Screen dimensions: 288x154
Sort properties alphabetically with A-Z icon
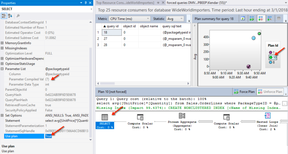[x=10, y=16]
